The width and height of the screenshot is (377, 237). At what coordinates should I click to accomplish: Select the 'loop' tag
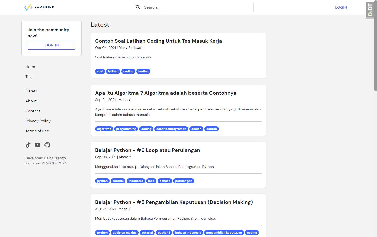pos(151,181)
